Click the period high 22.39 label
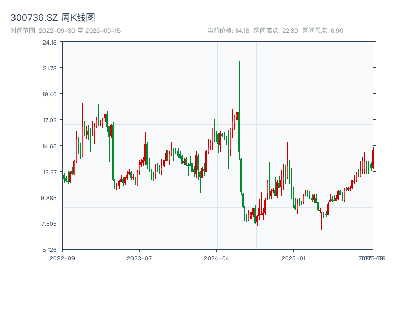The image size is (414, 311). pyautogui.click(x=276, y=31)
